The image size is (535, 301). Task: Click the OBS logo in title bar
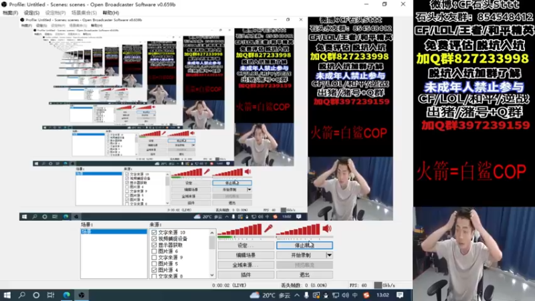[4, 5]
